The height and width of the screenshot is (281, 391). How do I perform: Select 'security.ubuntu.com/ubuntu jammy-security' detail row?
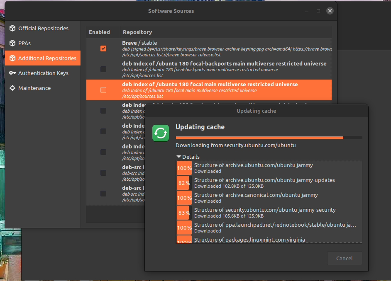pos(269,213)
